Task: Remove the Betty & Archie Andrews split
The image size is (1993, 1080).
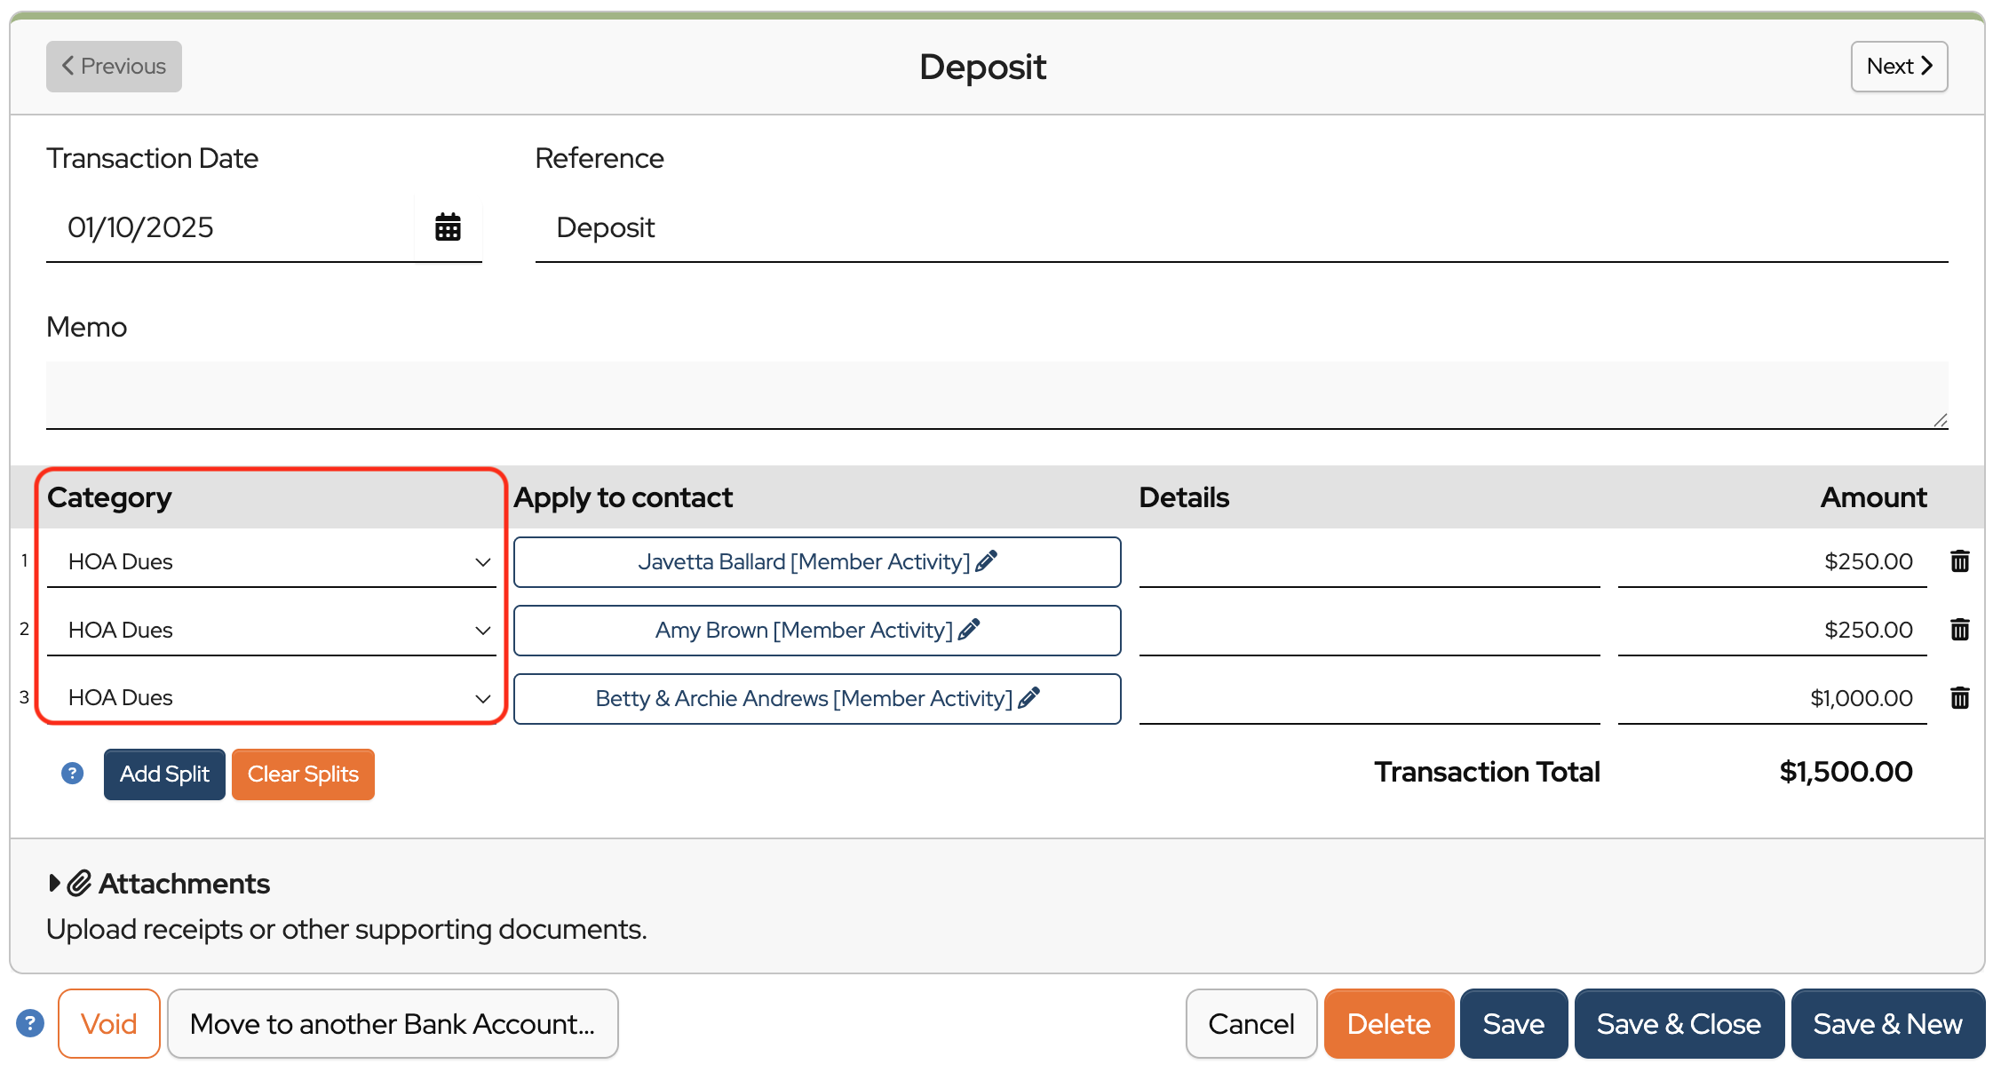Action: [1959, 698]
